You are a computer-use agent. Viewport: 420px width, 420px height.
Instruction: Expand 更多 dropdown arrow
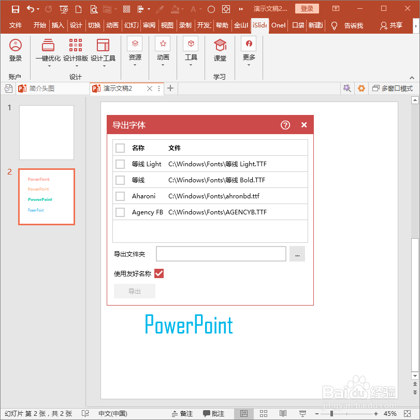click(x=249, y=65)
